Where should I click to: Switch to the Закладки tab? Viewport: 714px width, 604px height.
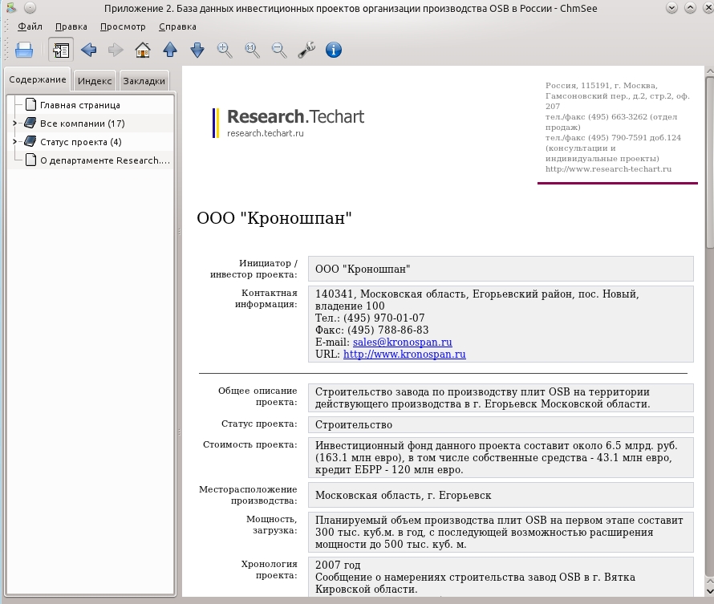[144, 81]
